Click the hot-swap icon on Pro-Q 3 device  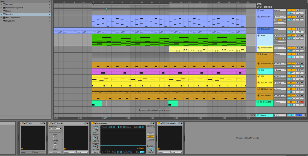point(85,123)
